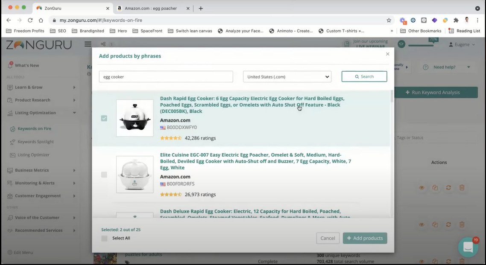This screenshot has width=486, height=265.
Task: Click the first extension icon with badge
Action: [x=403, y=20]
